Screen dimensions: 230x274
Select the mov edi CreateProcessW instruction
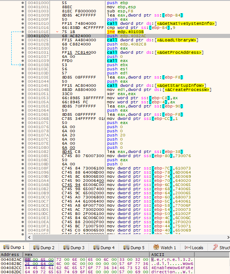159,90
